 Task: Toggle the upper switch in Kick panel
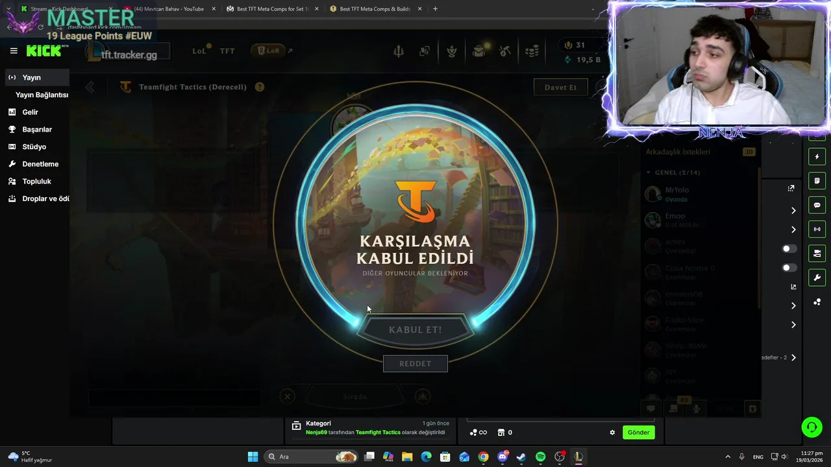point(789,248)
